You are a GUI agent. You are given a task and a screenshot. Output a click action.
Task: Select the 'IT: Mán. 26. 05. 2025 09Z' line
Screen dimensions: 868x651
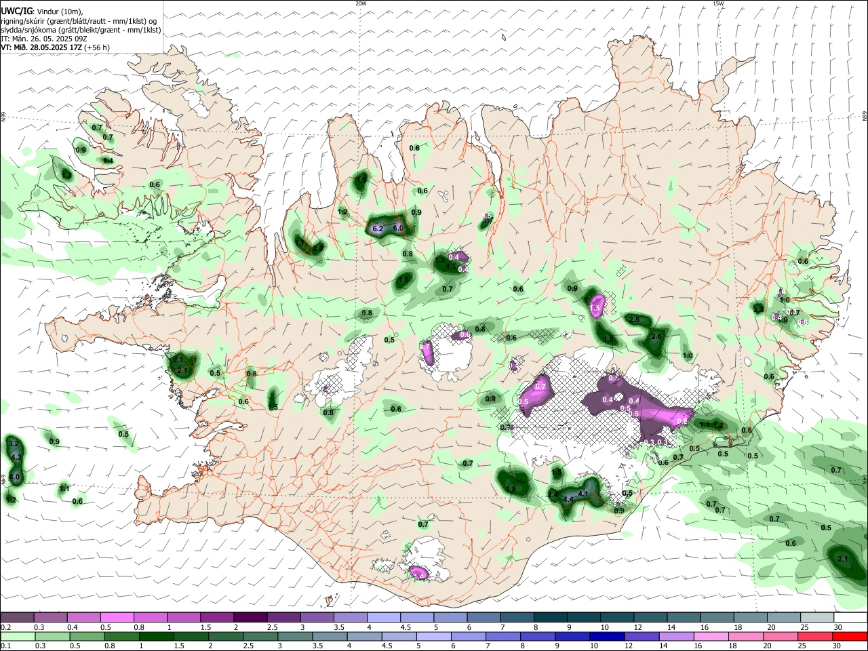[x=44, y=39]
